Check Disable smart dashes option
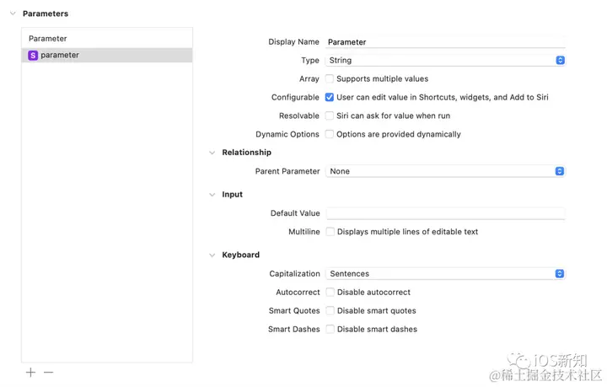Viewport: 607px width, 387px height. [x=330, y=330]
